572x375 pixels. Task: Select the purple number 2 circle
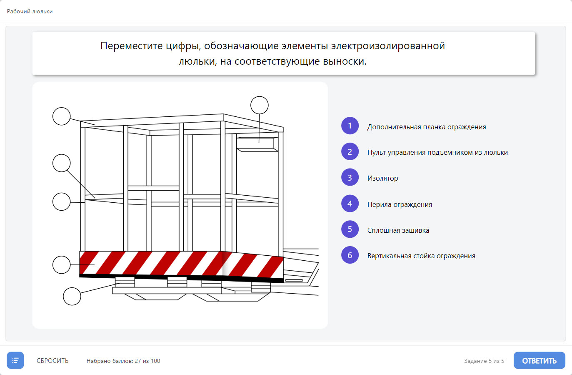[x=350, y=152]
